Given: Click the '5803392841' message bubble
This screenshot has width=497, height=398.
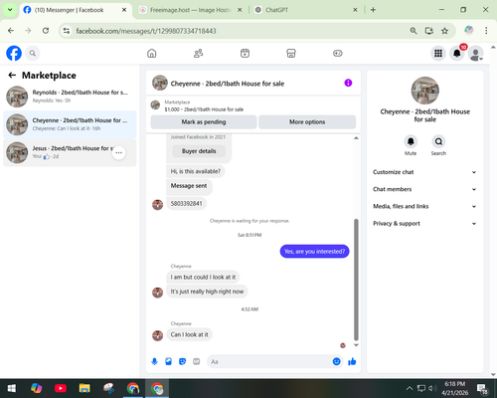Looking at the screenshot, I should tap(187, 203).
